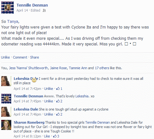Click thumbs-up icon on Sharon Roneberg's comment
This screenshot has width=154, height=139.
point(55,136)
